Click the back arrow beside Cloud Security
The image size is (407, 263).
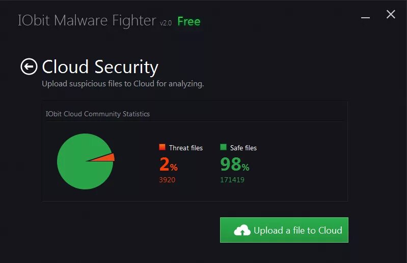pos(29,67)
